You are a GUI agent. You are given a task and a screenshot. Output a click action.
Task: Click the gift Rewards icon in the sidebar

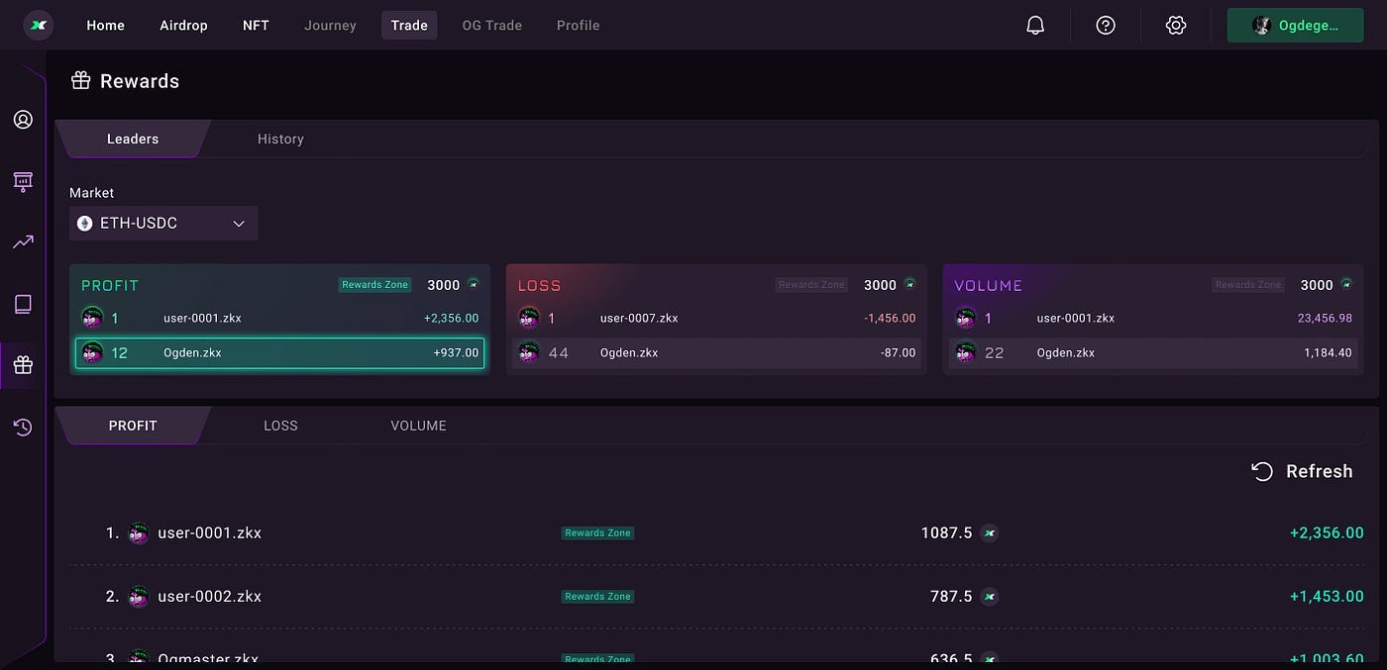coord(22,364)
